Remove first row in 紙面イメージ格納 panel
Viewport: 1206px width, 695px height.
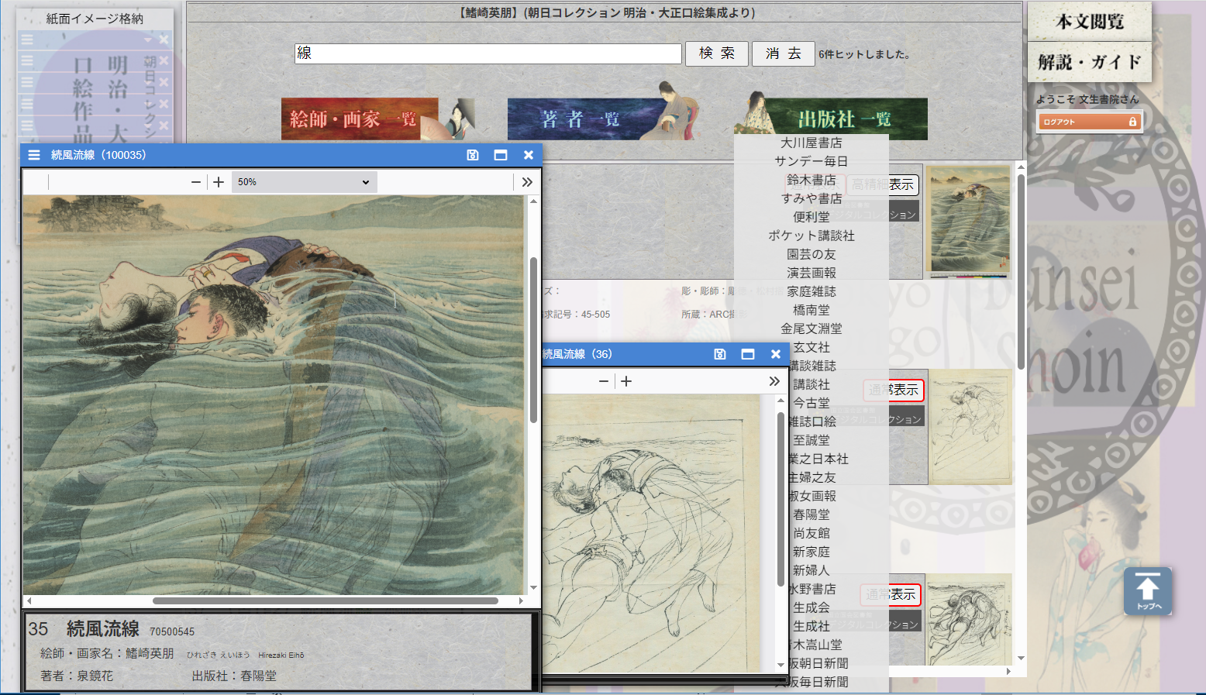click(x=164, y=40)
